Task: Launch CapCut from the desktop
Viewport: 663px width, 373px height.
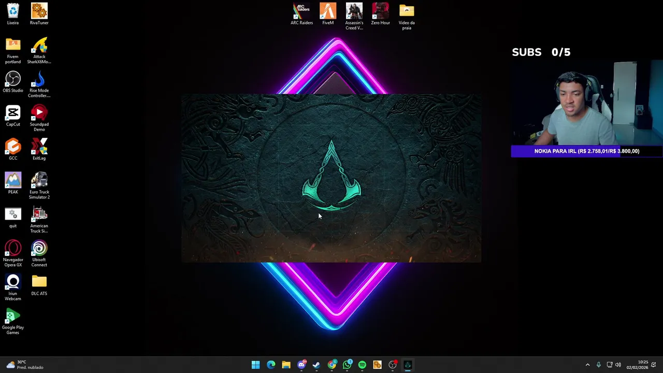Action: [13, 116]
